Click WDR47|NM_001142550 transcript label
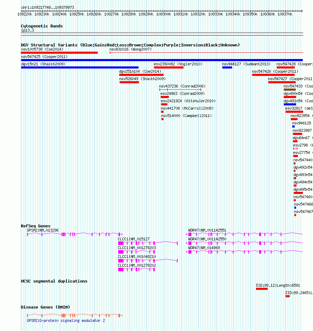The width and height of the screenshot is (313, 331). click(207, 239)
